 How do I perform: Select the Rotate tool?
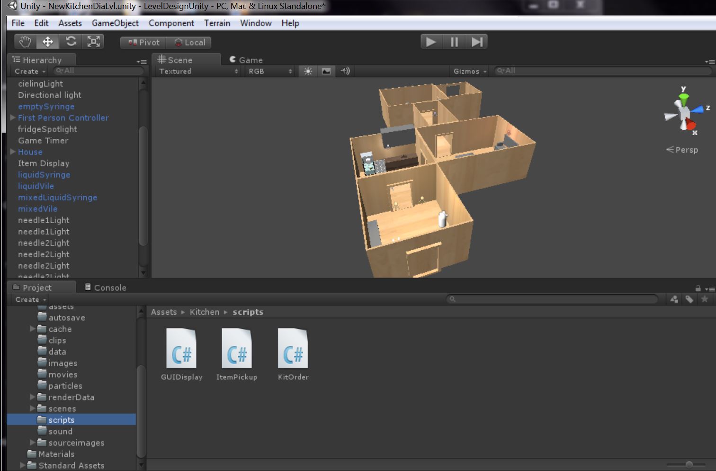70,42
